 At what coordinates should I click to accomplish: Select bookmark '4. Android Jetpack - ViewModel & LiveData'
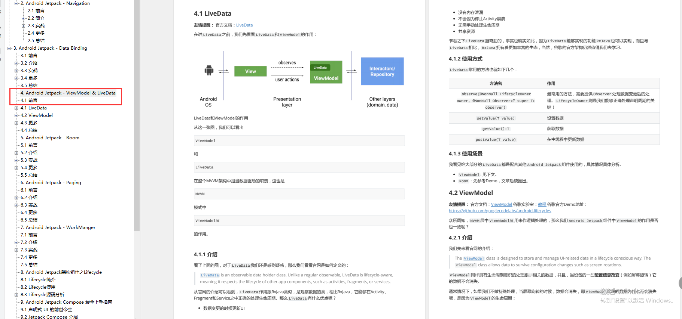coord(68,93)
